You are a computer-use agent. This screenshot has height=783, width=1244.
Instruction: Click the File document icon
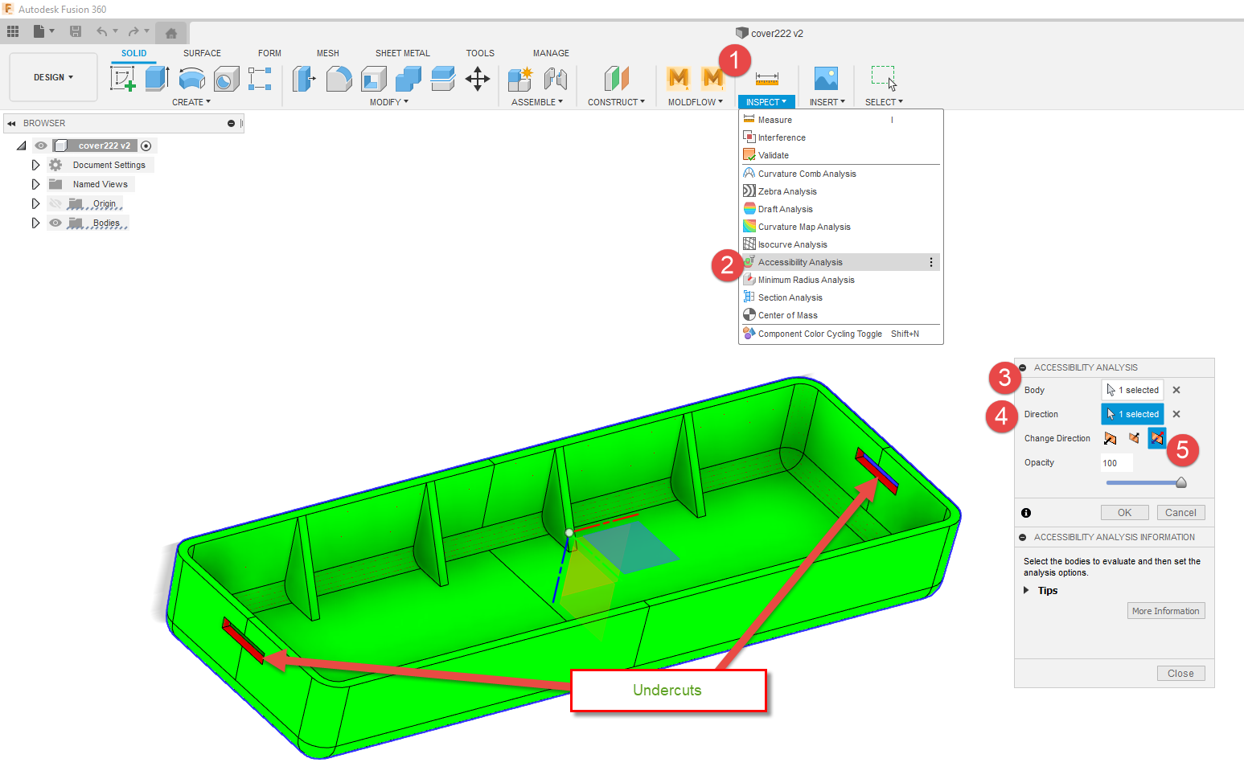coord(39,31)
